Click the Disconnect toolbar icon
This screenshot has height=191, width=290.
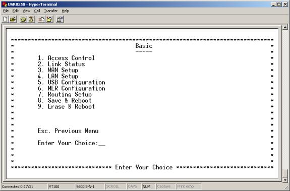tap(31, 19)
